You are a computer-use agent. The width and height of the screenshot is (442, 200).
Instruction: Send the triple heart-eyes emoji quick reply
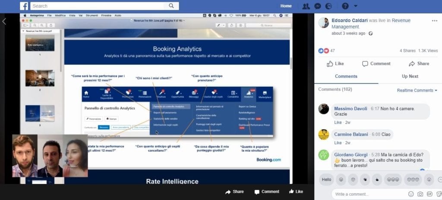[413, 180]
